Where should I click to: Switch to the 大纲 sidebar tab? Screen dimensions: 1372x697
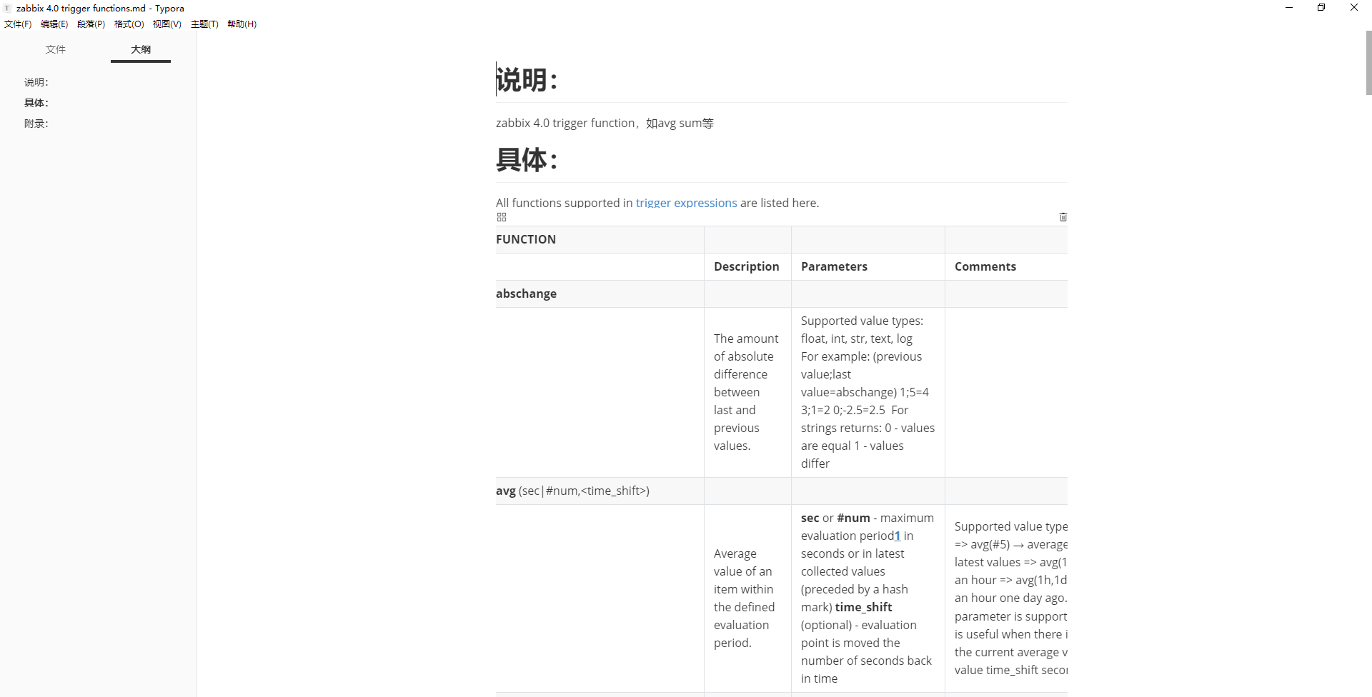coord(141,49)
